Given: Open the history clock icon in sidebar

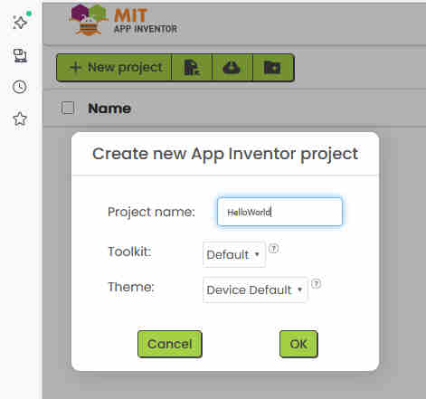Looking at the screenshot, I should (20, 87).
